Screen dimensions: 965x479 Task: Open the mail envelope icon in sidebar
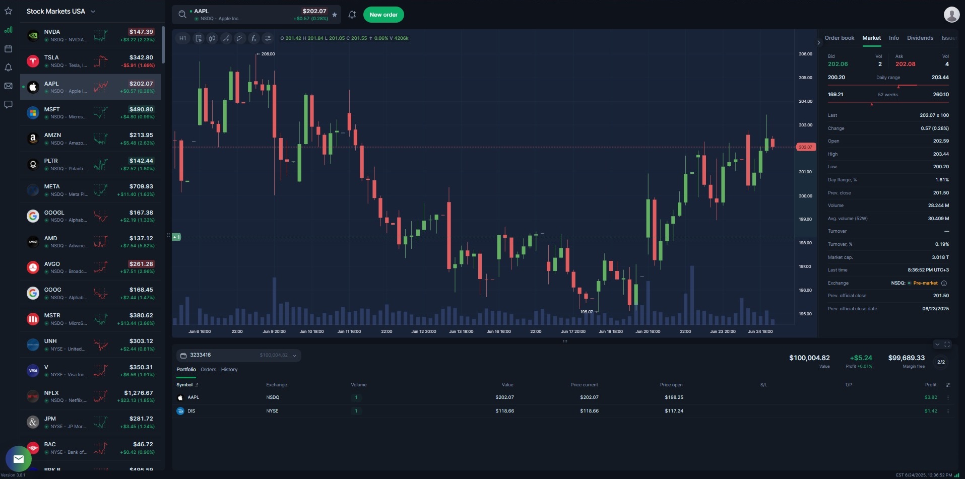tap(8, 87)
